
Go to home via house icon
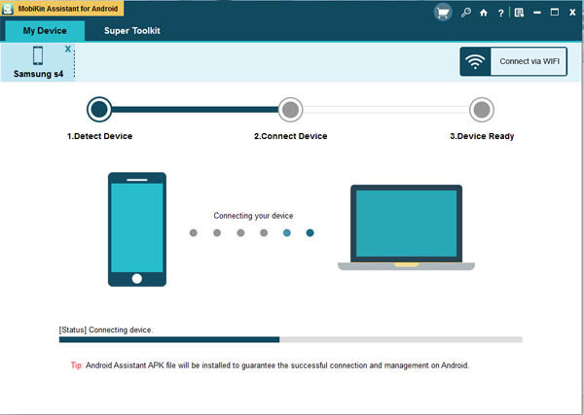tap(484, 13)
